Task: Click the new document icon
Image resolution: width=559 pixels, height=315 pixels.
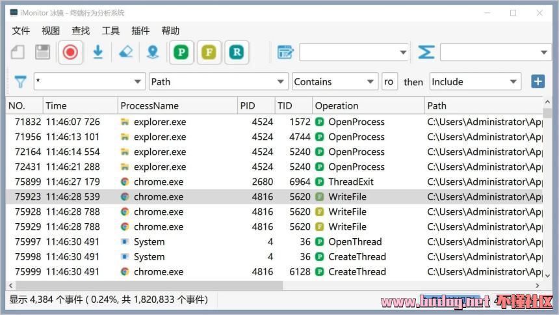Action: [18, 53]
